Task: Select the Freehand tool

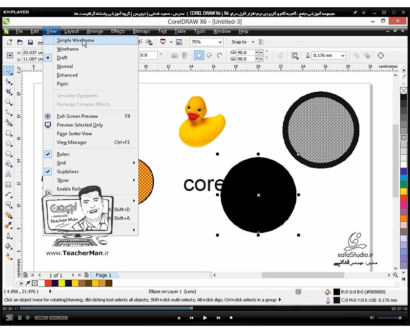Action: coord(8,112)
